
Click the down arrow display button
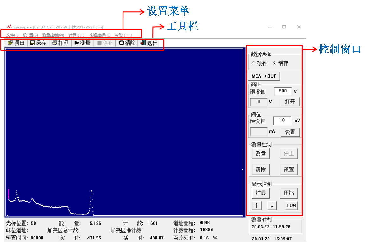coord(272,206)
